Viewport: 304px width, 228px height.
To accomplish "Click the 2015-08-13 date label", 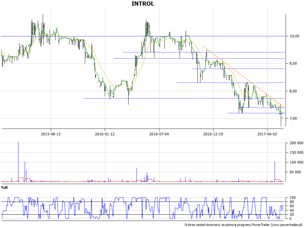I will [51, 134].
